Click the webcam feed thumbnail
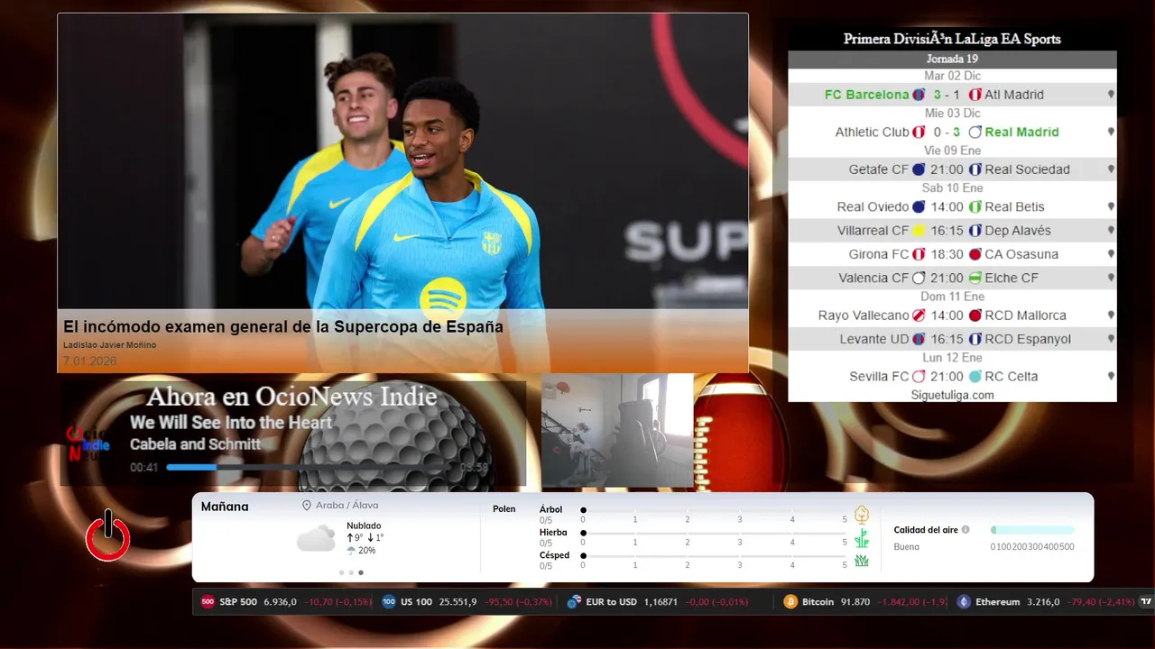 click(617, 430)
